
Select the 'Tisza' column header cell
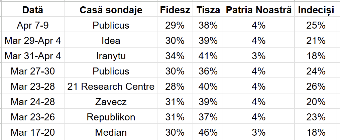coord(208,10)
